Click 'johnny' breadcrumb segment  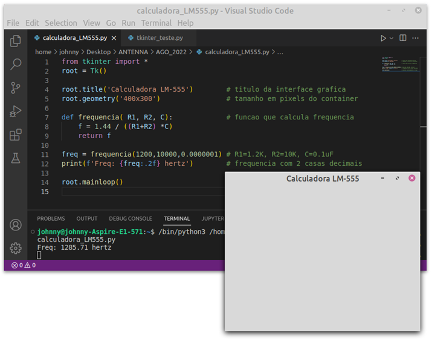[x=69, y=52]
